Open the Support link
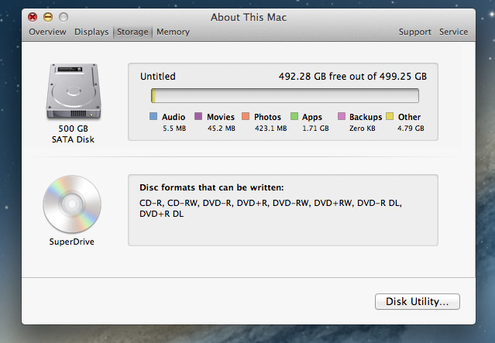Viewport: 495px width, 343px height. click(414, 32)
